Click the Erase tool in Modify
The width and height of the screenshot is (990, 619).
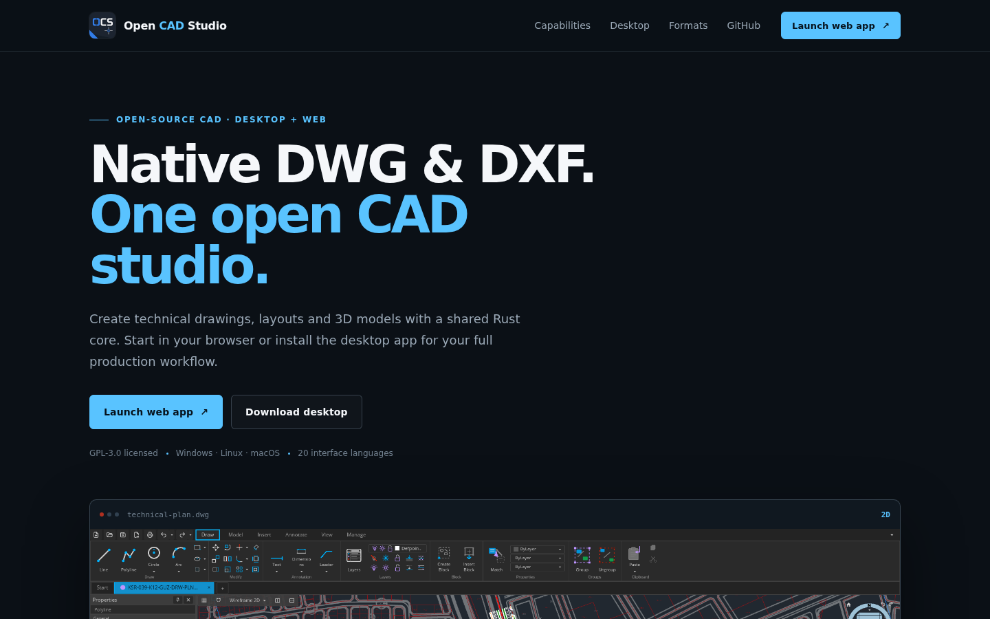pos(256,547)
